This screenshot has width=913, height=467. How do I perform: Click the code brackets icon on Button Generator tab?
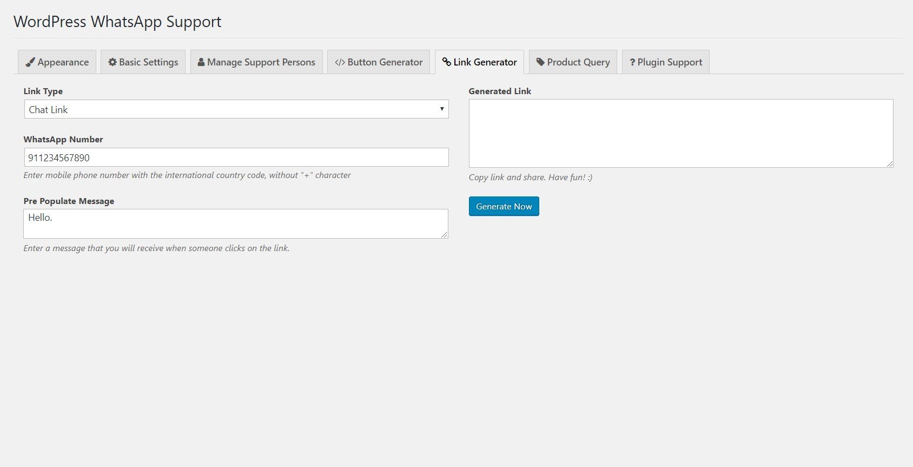tap(340, 62)
